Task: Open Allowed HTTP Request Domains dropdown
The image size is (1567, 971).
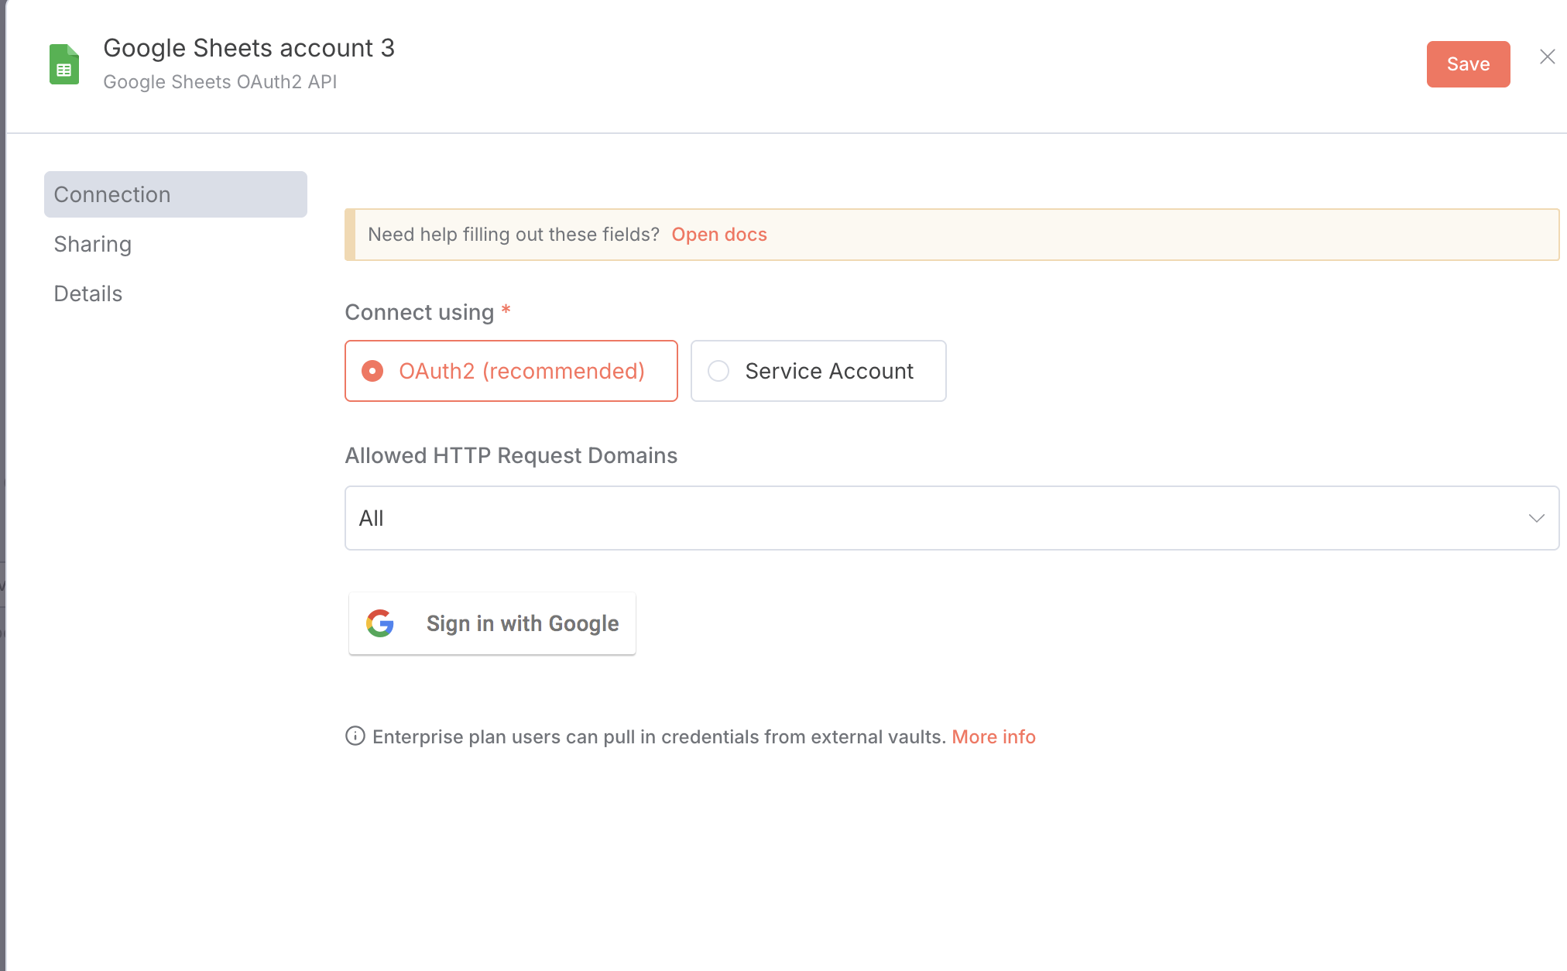Action: [951, 518]
